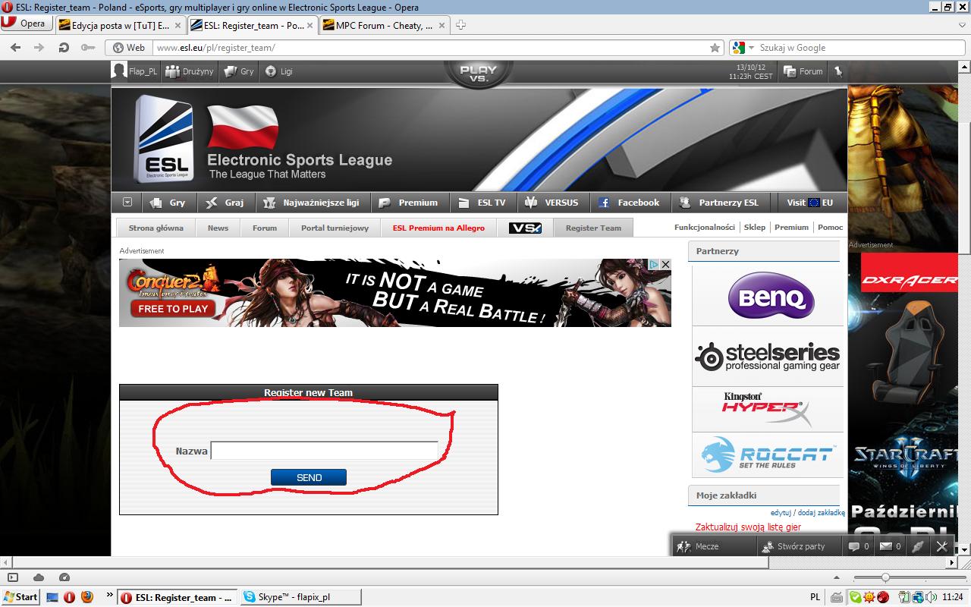Open the Najważniejsze ligi menu
Image resolution: width=971 pixels, height=607 pixels.
pos(312,203)
